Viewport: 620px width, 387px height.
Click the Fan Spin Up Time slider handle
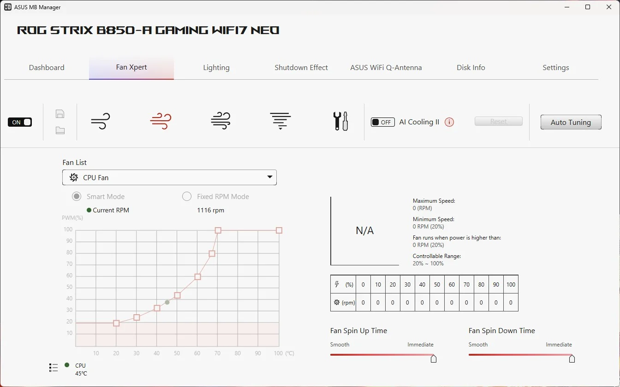coord(434,358)
